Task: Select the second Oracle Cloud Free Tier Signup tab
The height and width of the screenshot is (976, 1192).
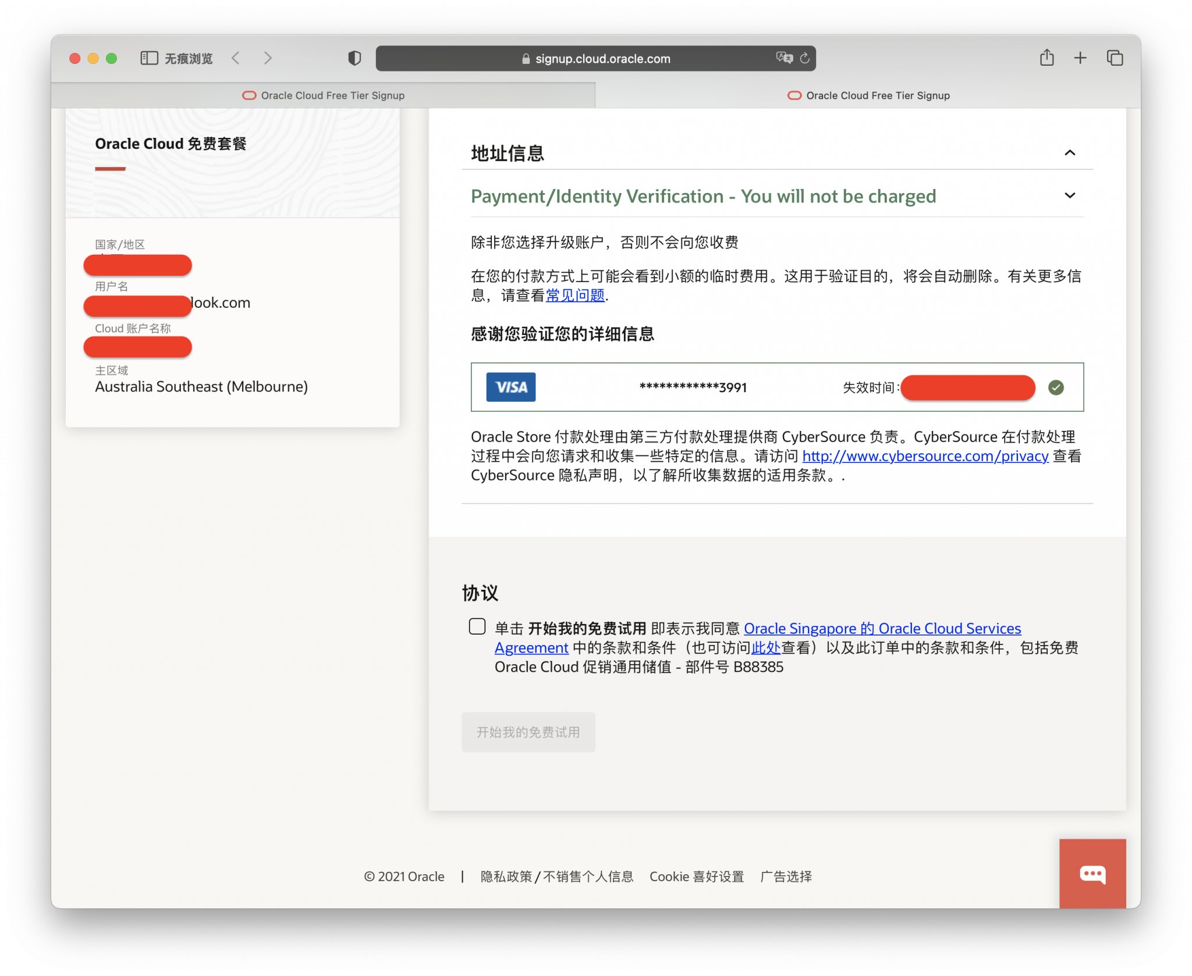Action: pyautogui.click(x=868, y=95)
